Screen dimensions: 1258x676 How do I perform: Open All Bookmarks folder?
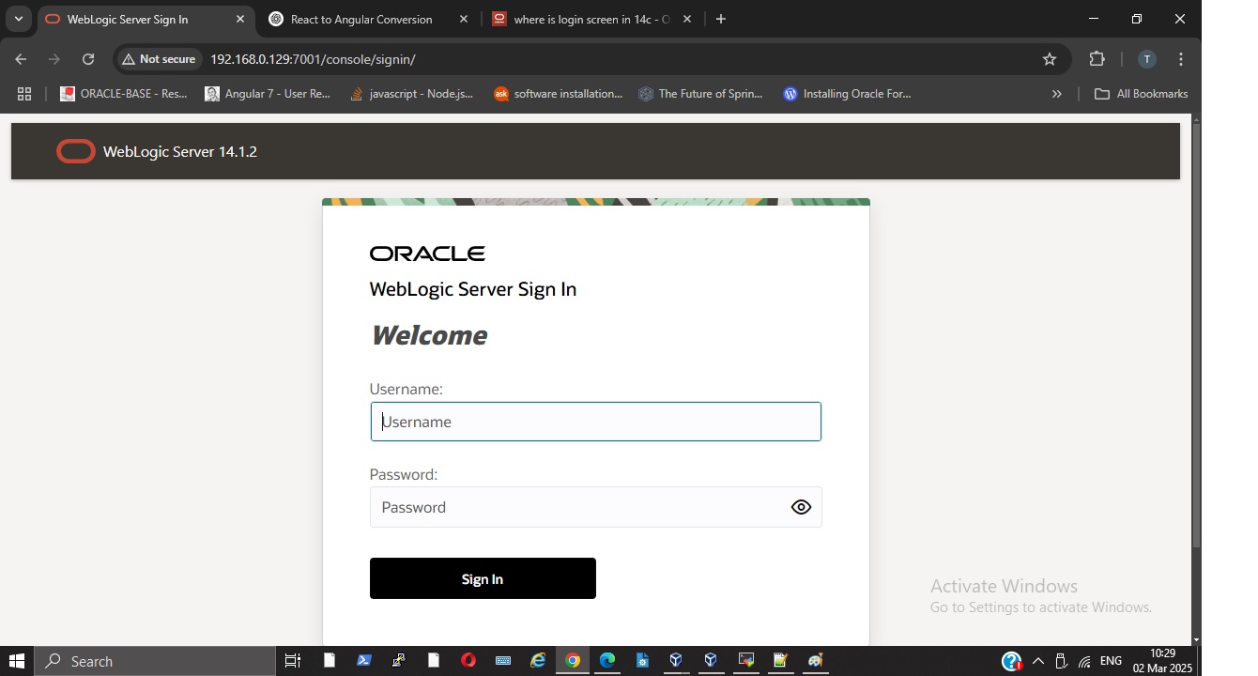[1142, 94]
